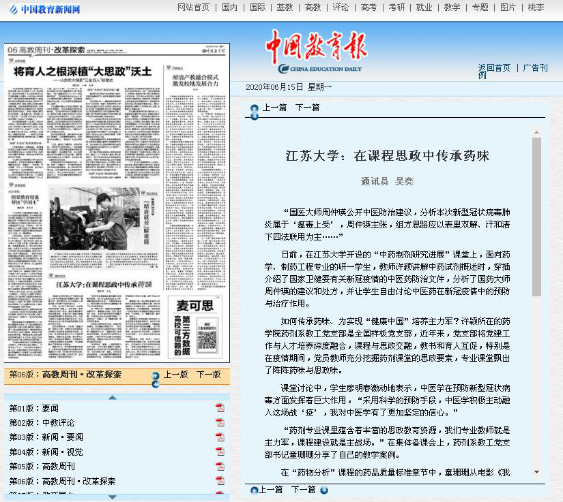Open PDF icon for 第01版 要闻

(220, 408)
